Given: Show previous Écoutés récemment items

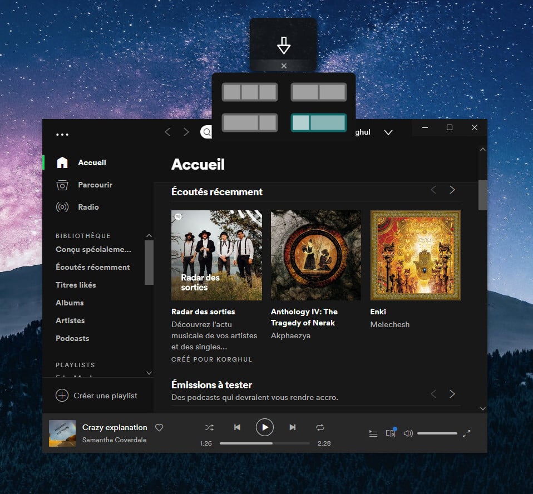Looking at the screenshot, I should pyautogui.click(x=433, y=190).
